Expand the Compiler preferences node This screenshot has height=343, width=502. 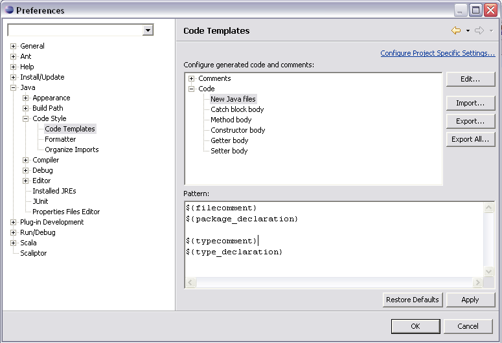pos(26,160)
